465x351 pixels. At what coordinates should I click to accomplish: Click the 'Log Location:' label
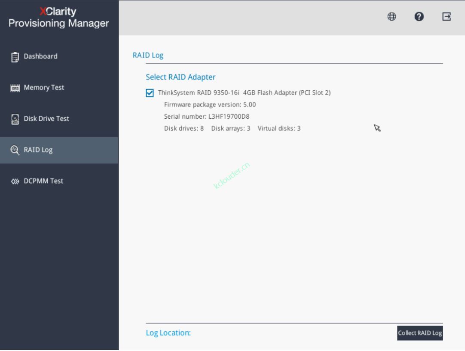coord(168,333)
